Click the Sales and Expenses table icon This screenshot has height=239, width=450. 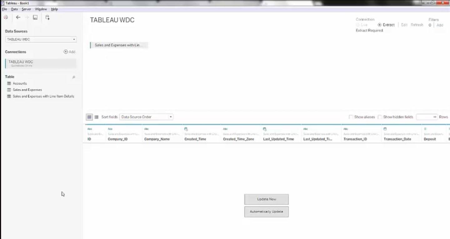click(x=9, y=90)
